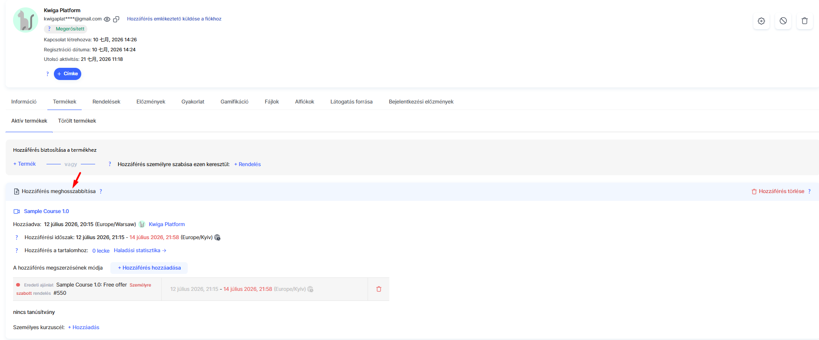The image size is (819, 340).
Task: Go to the Gyakorlat tab
Action: coord(193,102)
